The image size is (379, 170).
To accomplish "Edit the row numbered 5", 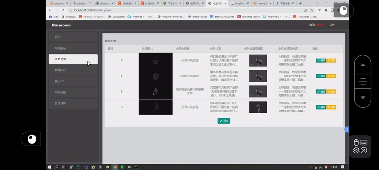I will point(321,76).
